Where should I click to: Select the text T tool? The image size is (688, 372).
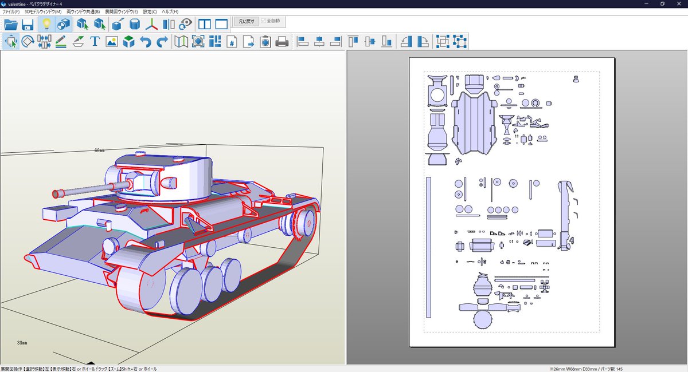click(x=95, y=42)
